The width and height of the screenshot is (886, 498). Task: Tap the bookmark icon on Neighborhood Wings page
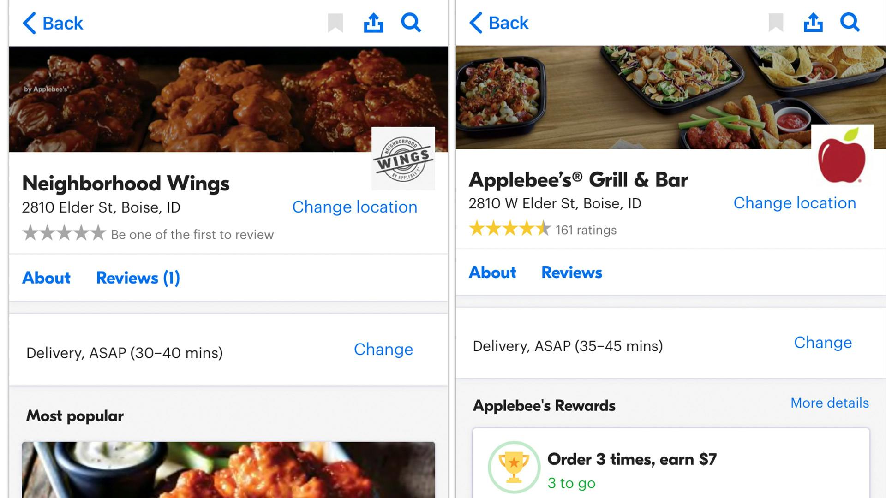coord(335,23)
